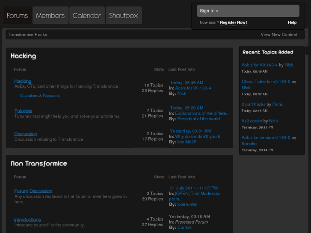The height and width of the screenshot is (233, 311).
Task: Open Cheat Table for v0.163-5 topic
Action: [266, 82]
